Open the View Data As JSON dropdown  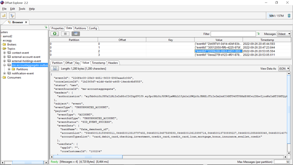point(284,69)
